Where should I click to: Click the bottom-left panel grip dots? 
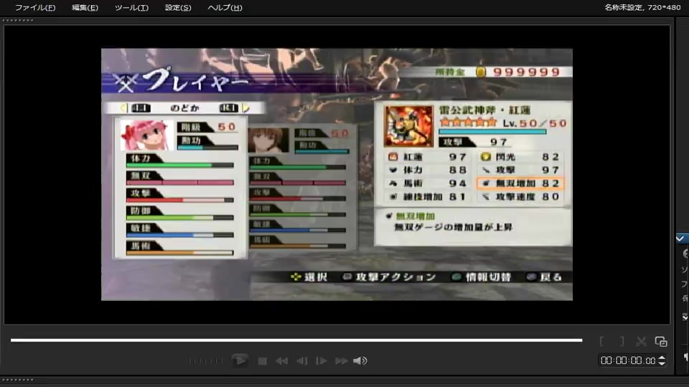[18, 380]
